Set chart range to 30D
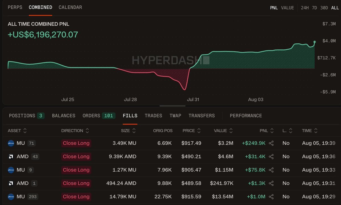 point(324,8)
